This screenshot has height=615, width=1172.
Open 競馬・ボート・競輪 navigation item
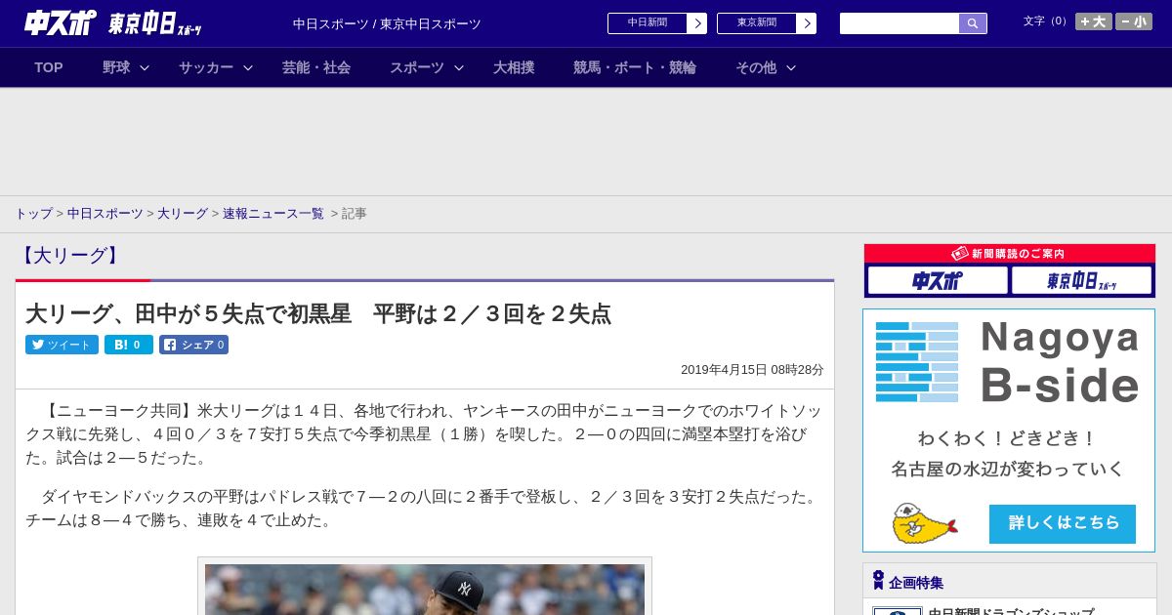(635, 67)
